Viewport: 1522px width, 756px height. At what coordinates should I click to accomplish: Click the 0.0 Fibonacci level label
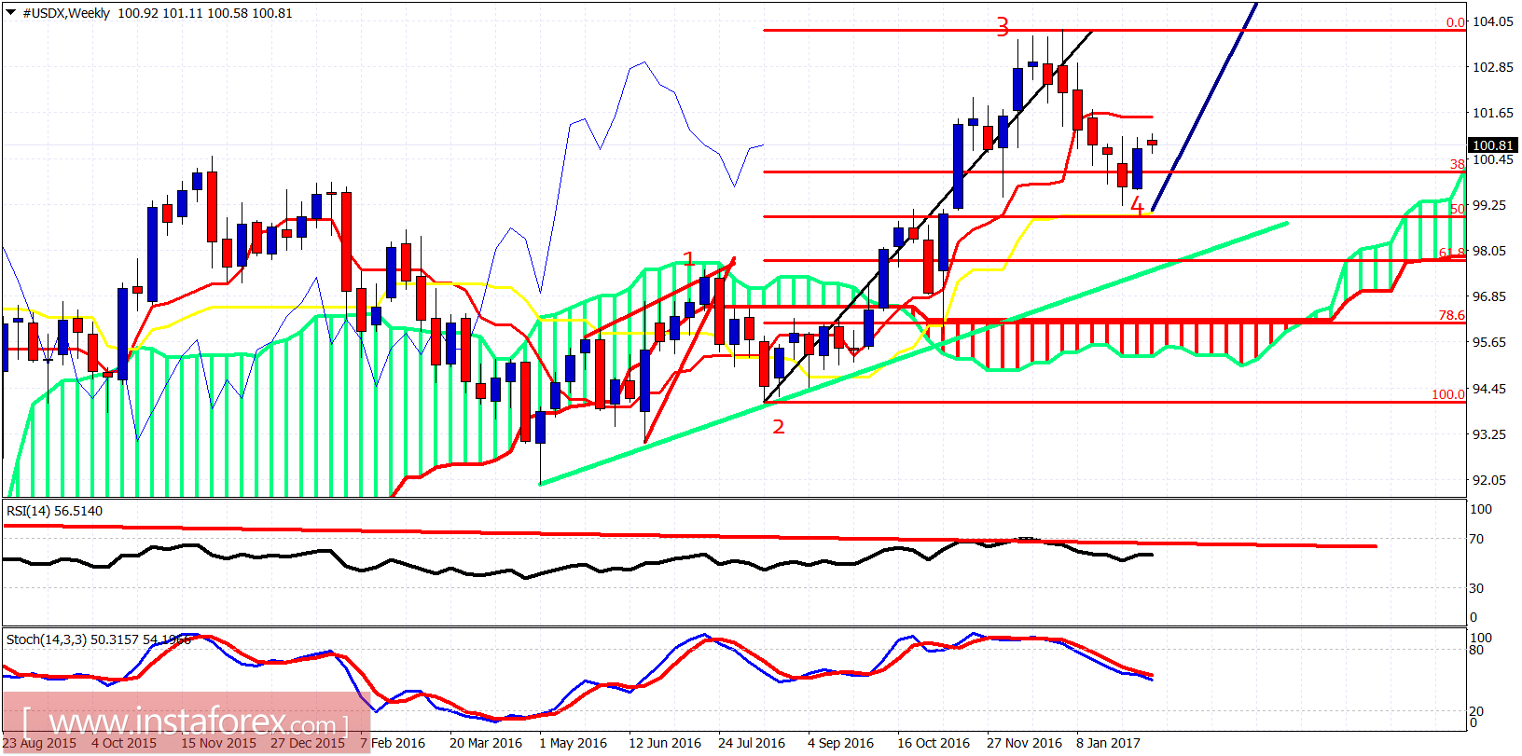click(1456, 22)
